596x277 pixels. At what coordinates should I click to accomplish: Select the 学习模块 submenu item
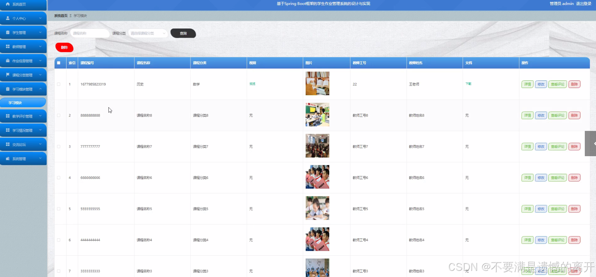(x=23, y=102)
